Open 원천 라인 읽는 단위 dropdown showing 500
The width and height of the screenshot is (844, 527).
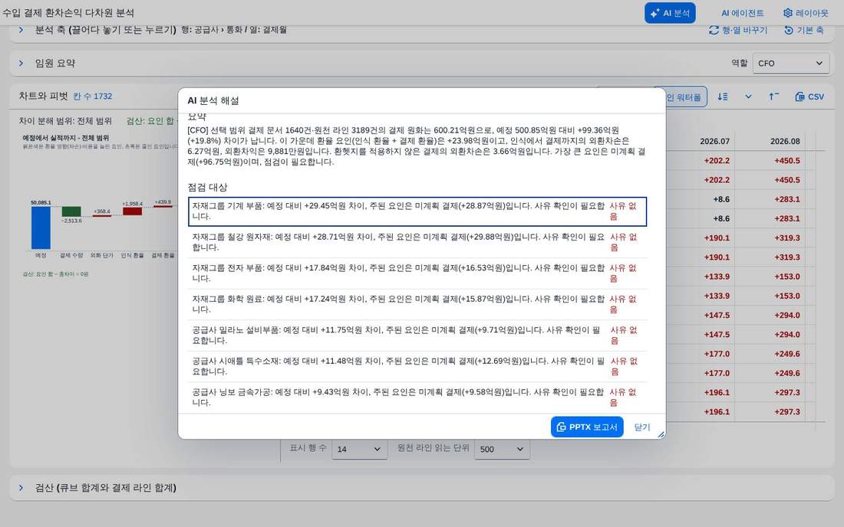[x=502, y=449]
